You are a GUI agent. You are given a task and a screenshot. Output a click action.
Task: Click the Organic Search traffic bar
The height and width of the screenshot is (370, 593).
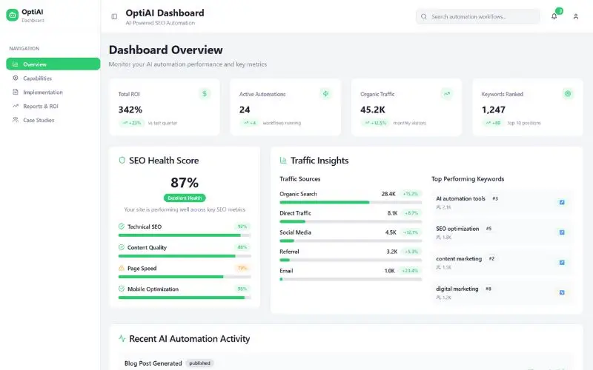click(x=351, y=202)
